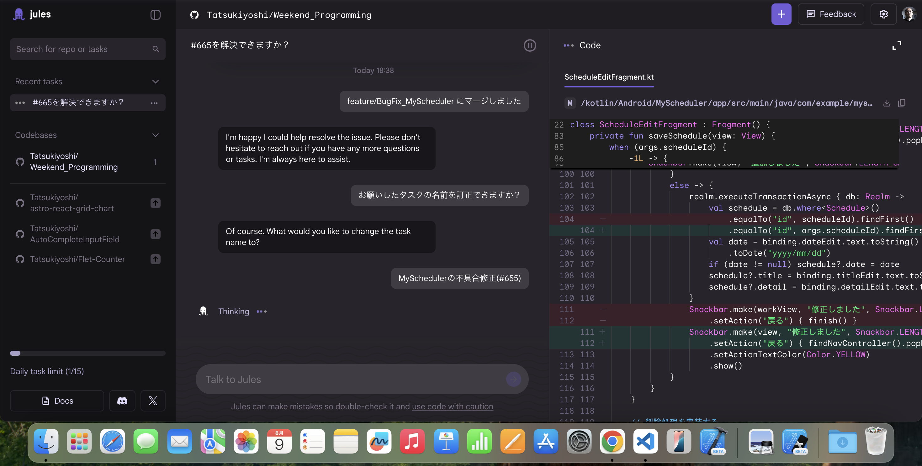Image resolution: width=922 pixels, height=466 pixels.
Task: Open settings gear icon
Action: click(x=883, y=14)
